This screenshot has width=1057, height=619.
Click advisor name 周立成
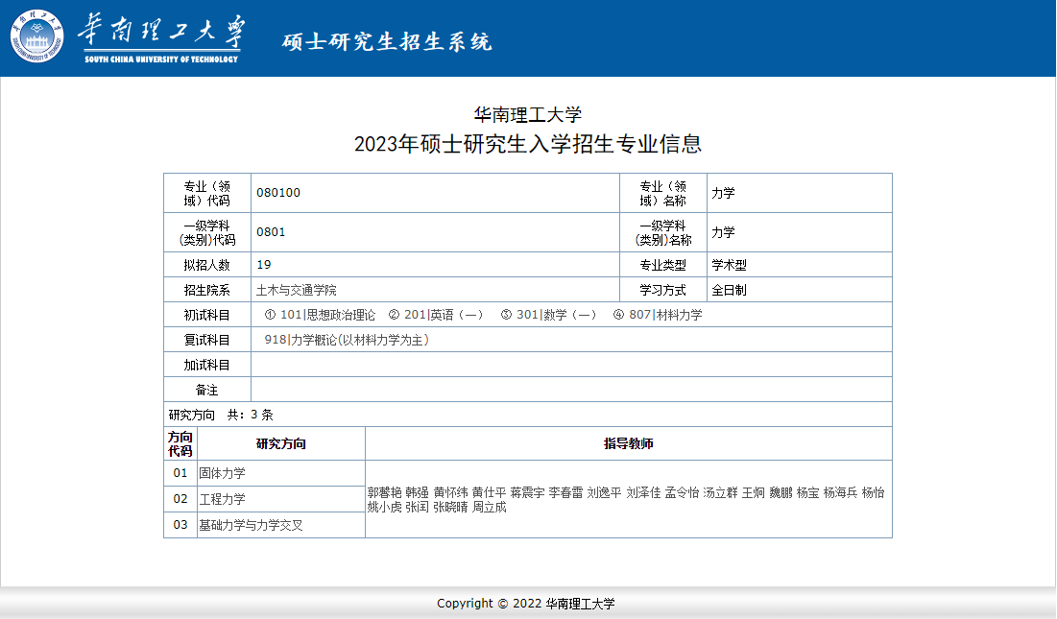(x=489, y=507)
